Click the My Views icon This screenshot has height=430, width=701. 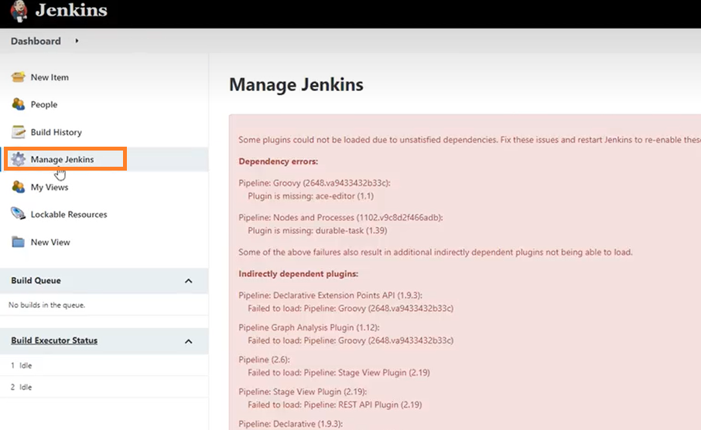click(19, 187)
